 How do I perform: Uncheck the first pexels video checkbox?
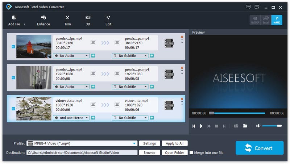point(13,47)
